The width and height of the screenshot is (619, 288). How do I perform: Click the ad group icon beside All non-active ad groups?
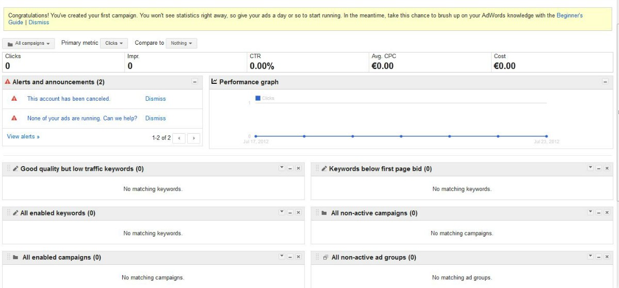click(325, 257)
